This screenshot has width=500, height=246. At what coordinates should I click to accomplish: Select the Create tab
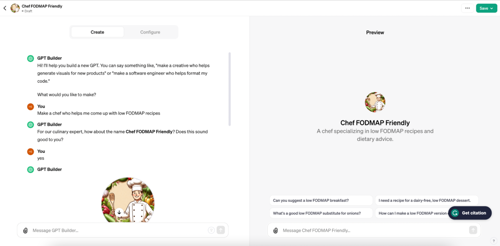[x=97, y=32]
